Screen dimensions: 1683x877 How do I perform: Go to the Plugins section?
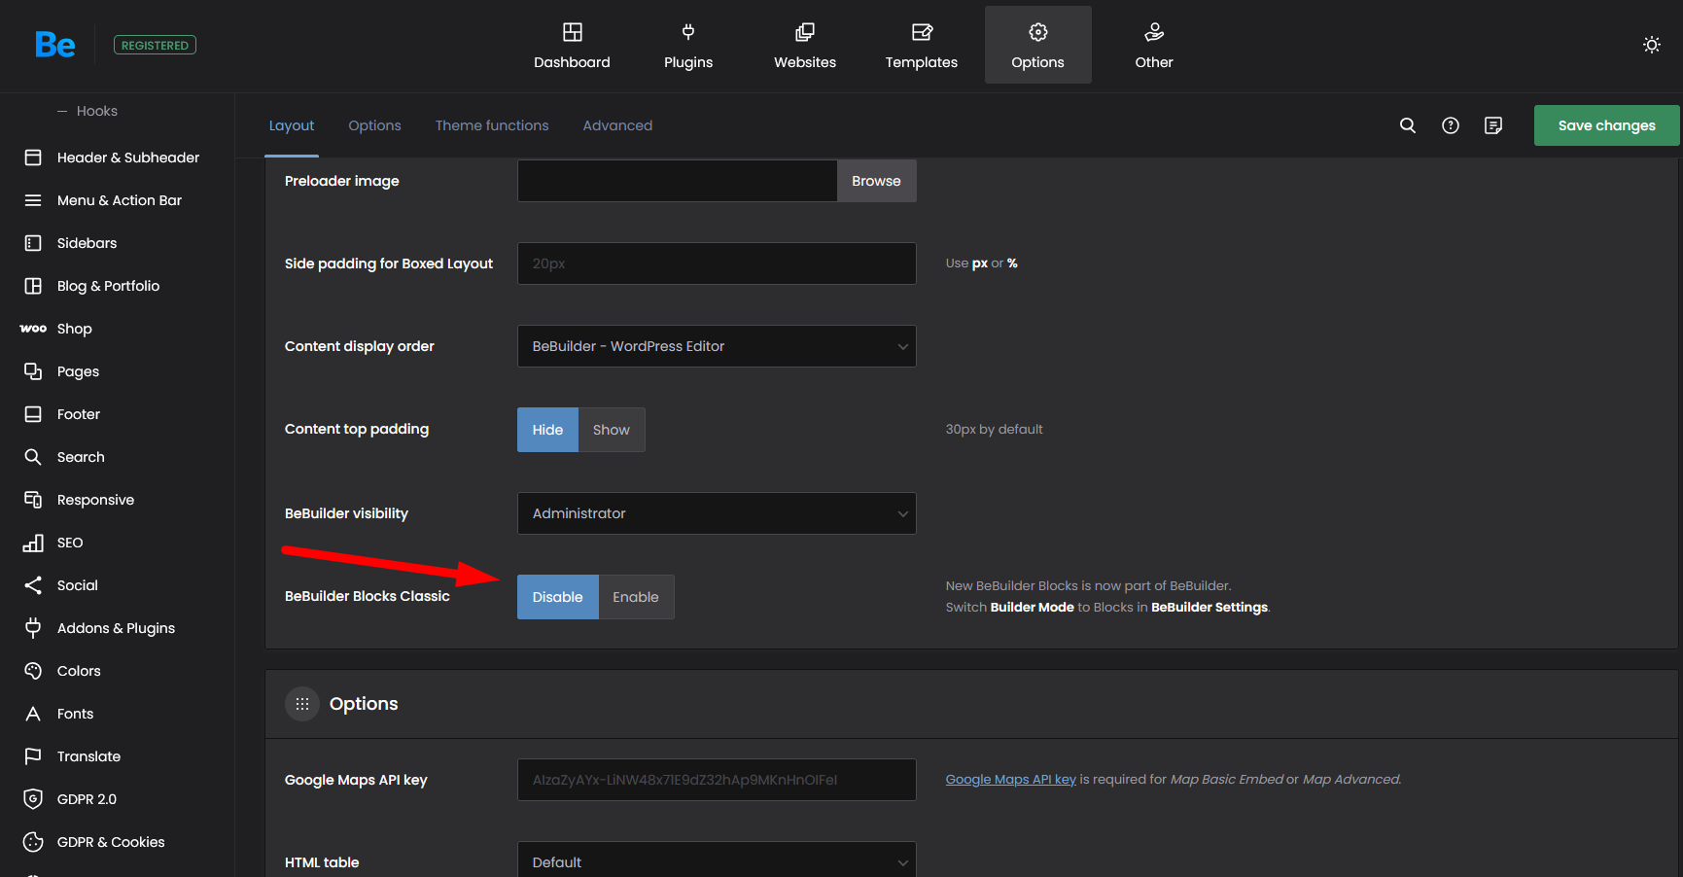pyautogui.click(x=687, y=46)
